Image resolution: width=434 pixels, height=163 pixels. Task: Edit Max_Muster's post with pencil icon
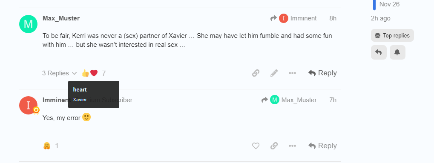pos(274,73)
